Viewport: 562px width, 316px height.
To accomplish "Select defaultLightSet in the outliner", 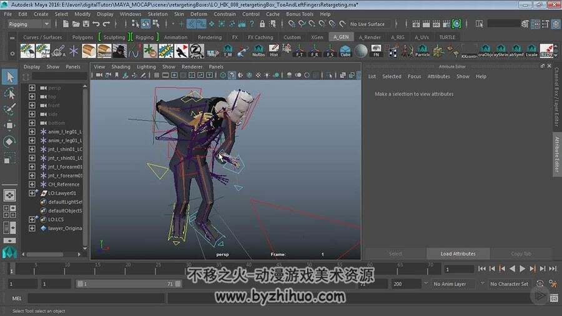I will (x=65, y=202).
